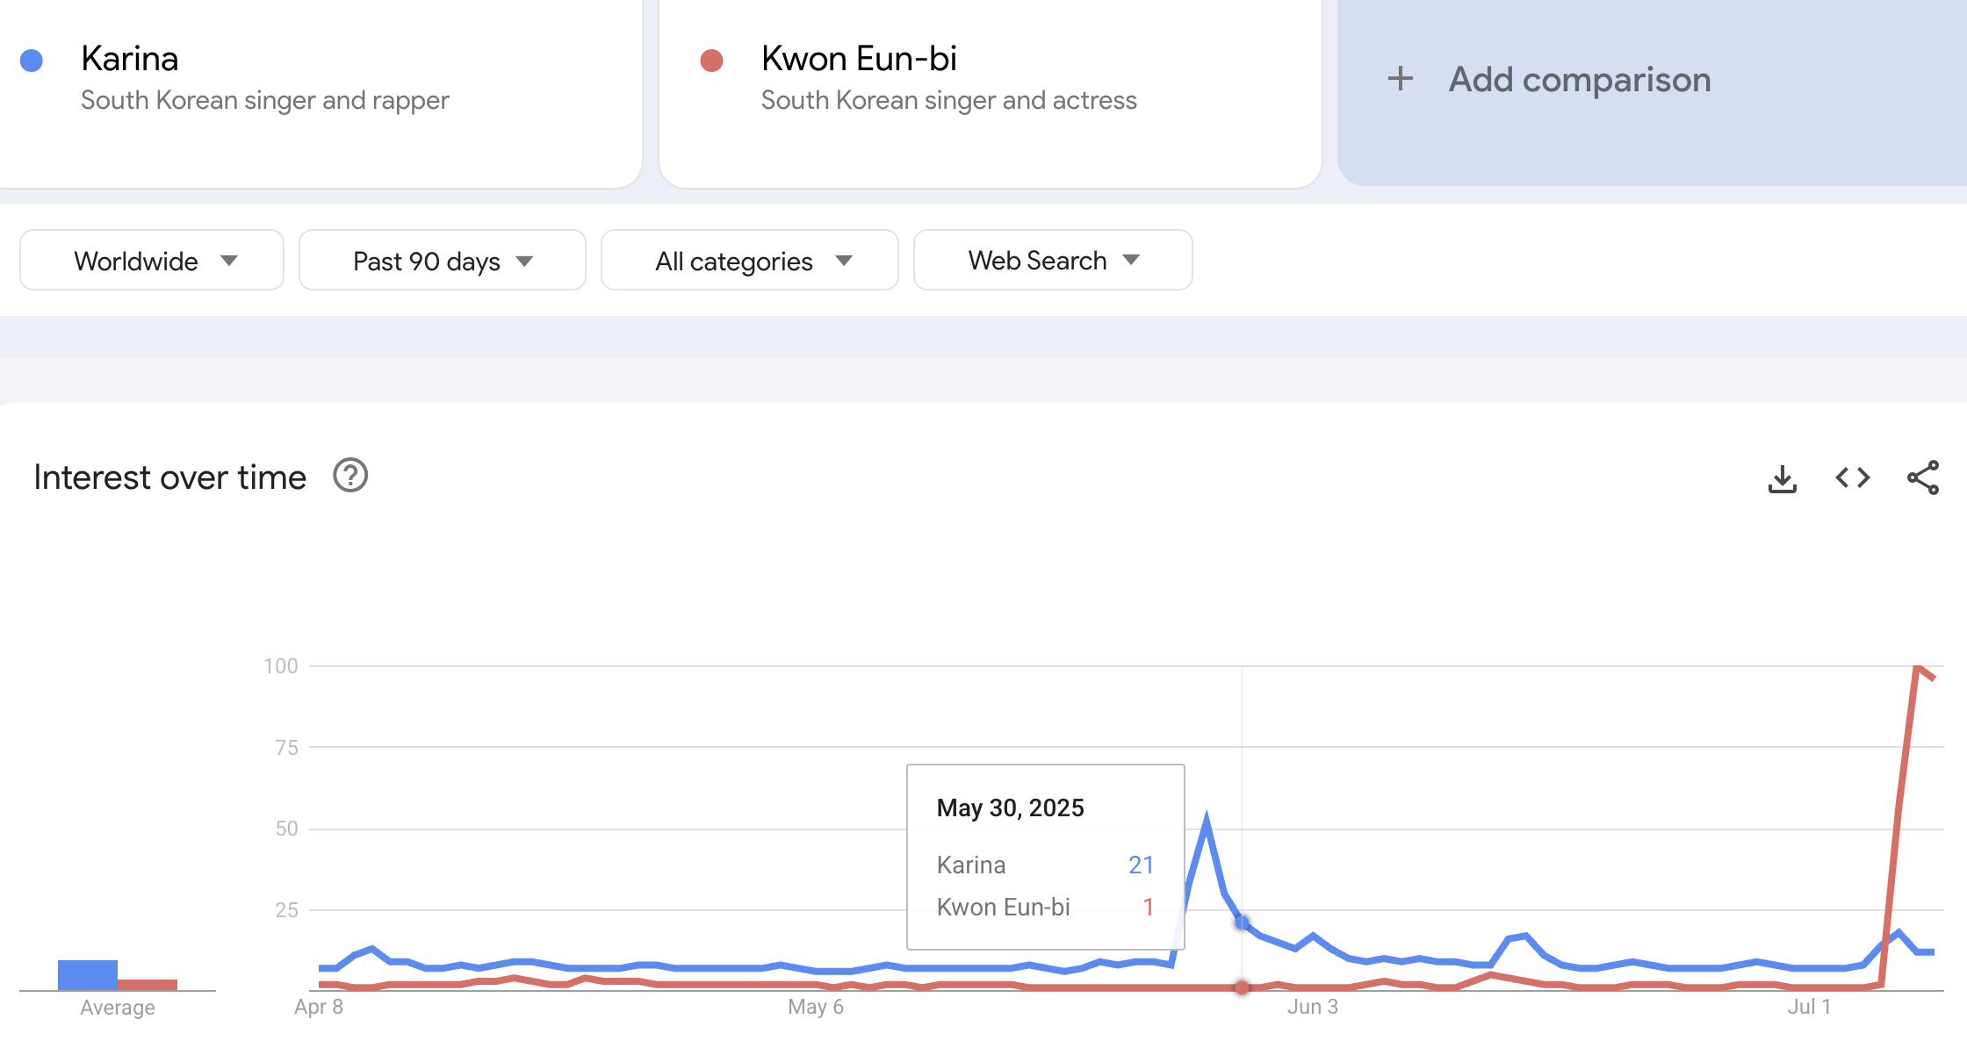Click the plus icon to add comparison
The width and height of the screenshot is (1967, 1048).
[x=1401, y=79]
